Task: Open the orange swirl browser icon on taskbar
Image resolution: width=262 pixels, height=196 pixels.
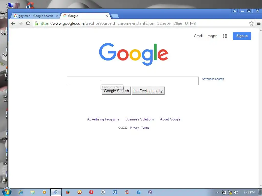Action: (80, 192)
